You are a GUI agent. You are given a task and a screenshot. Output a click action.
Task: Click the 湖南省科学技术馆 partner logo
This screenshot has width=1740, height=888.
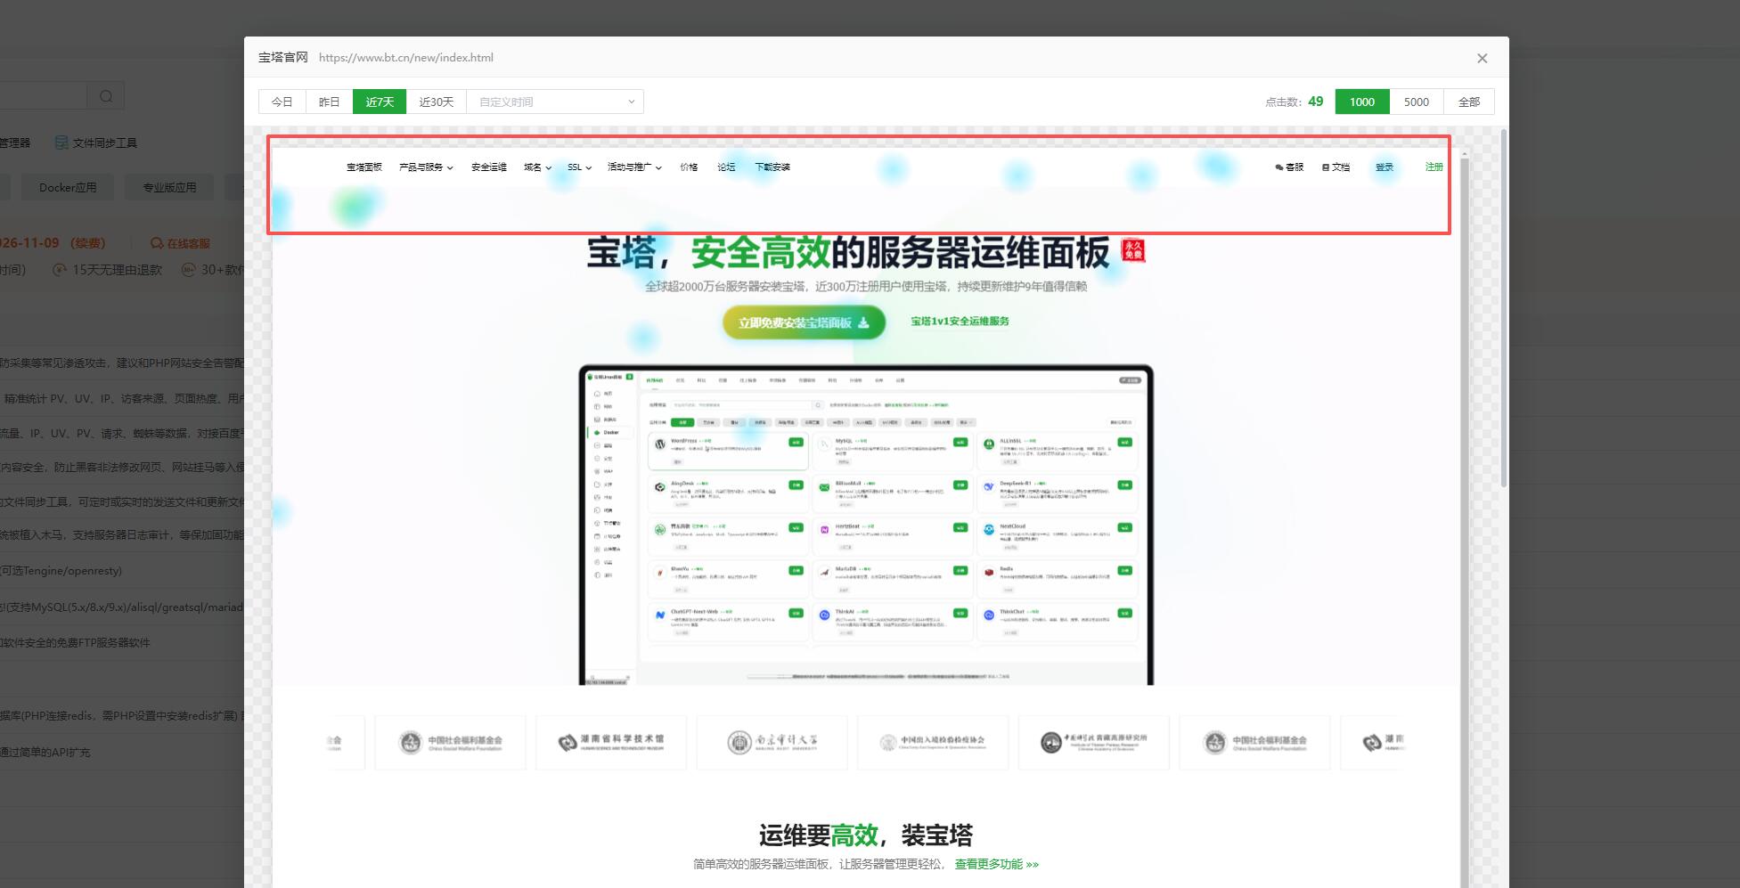click(x=611, y=742)
